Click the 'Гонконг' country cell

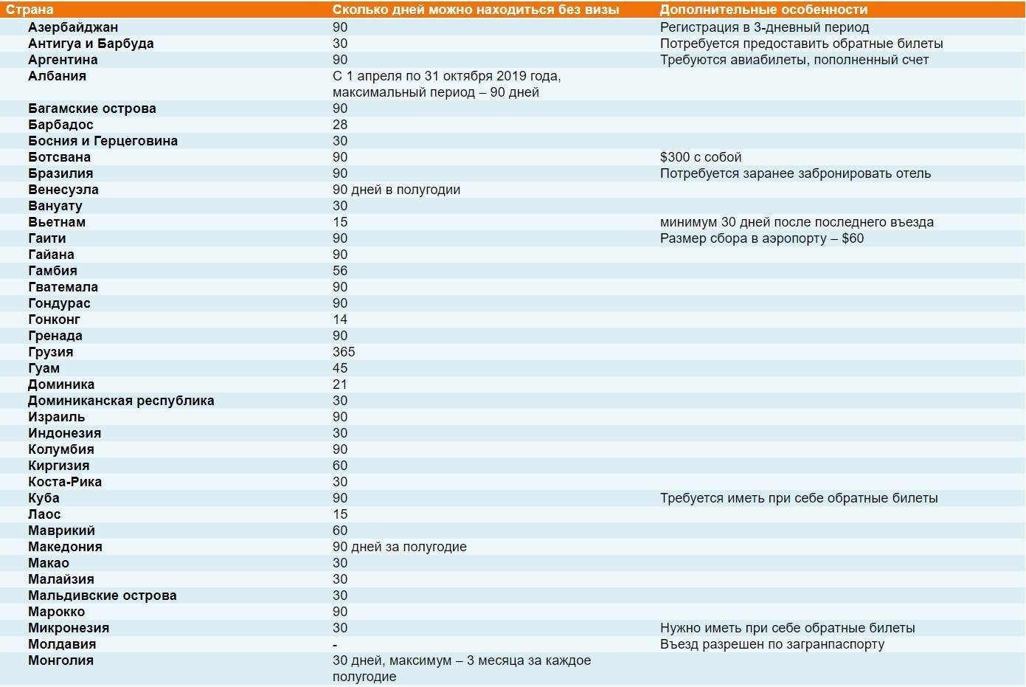[54, 320]
